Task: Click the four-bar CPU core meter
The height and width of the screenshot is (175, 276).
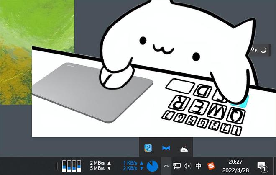Action: tap(69, 166)
